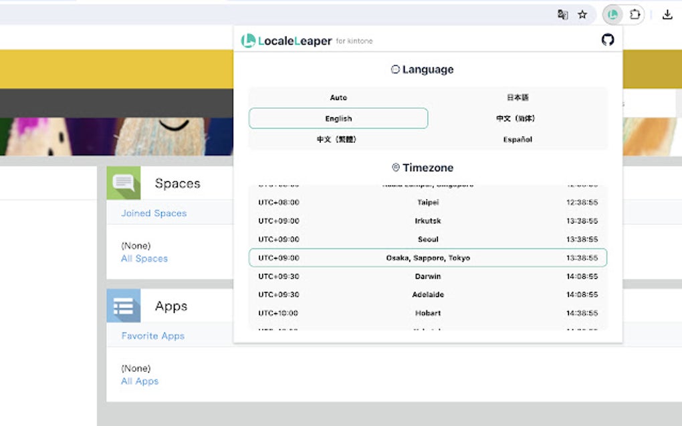Choose the Taipei timezone row

click(x=428, y=202)
